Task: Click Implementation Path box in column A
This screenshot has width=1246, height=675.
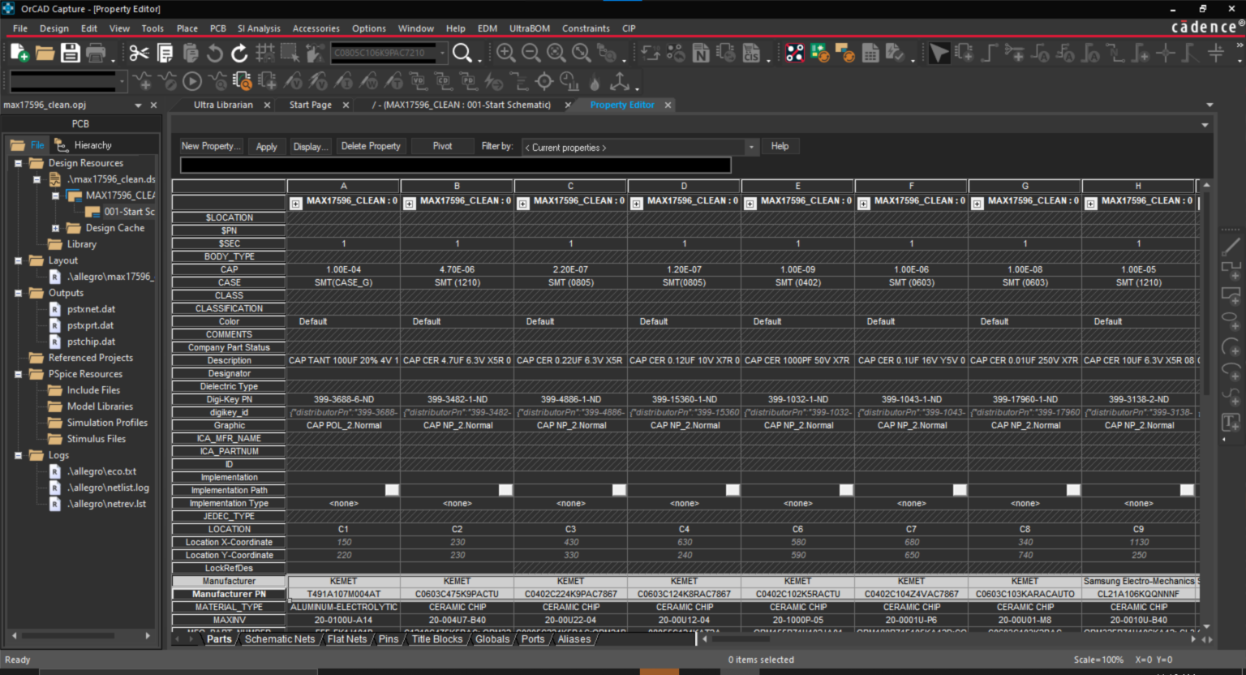Action: pyautogui.click(x=392, y=490)
